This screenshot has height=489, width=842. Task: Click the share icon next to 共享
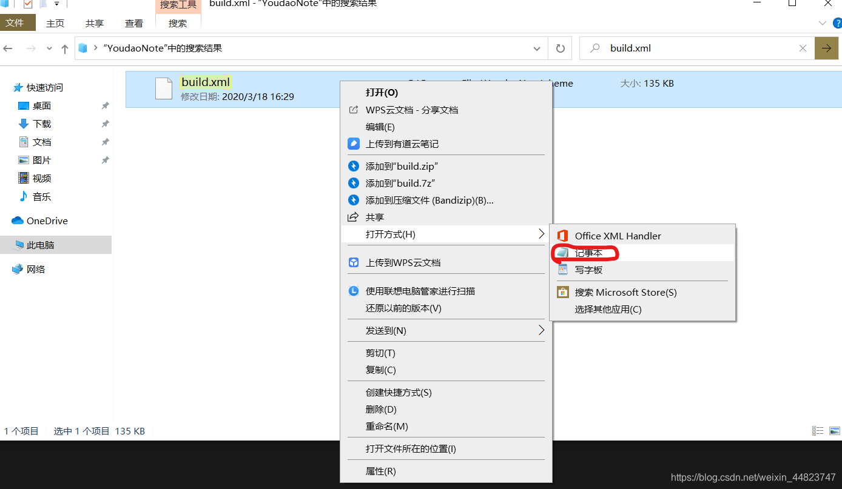[353, 217]
